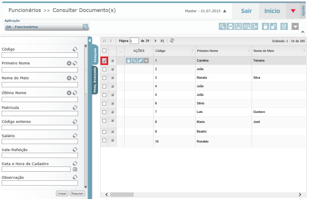Check the row checkbox for Renata Silva
This screenshot has width=309, height=199.
104,77
